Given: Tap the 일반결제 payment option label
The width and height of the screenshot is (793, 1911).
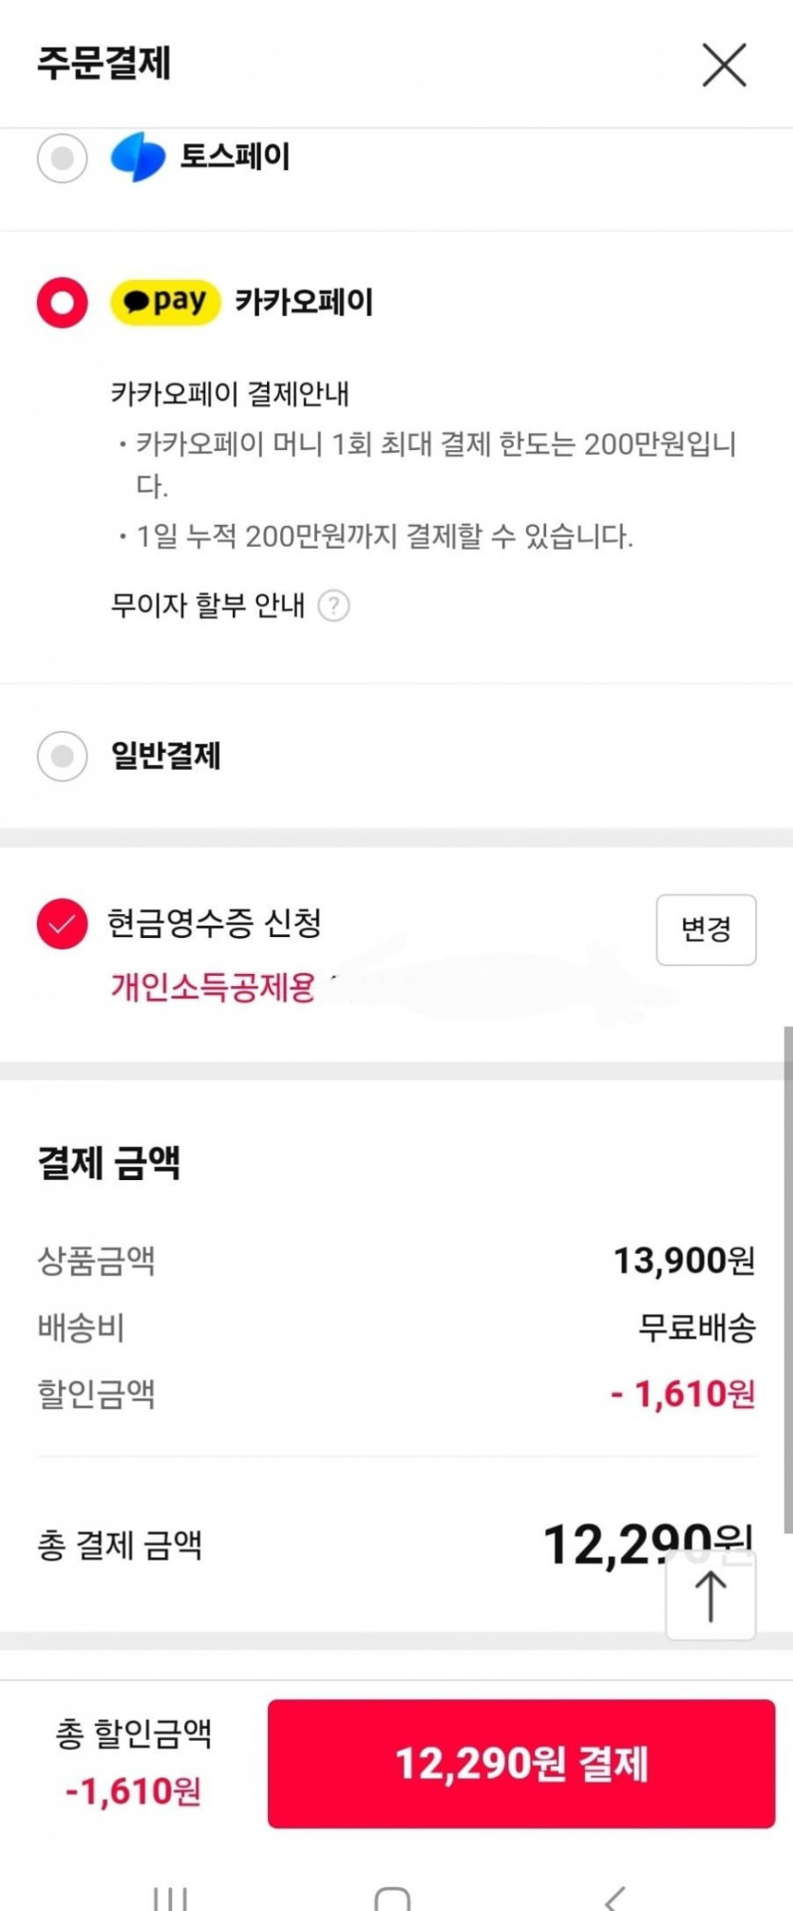Looking at the screenshot, I should (166, 757).
